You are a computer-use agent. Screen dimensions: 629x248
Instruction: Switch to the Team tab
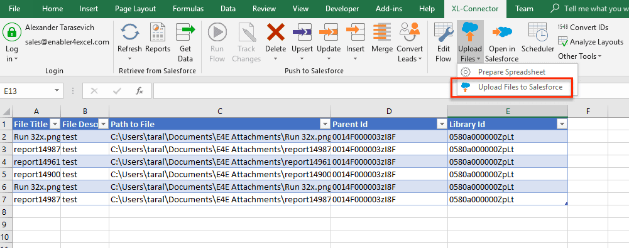tap(524, 8)
